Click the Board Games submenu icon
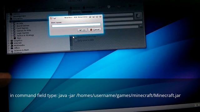Viewport: 200px width, 112px height. (14, 26)
